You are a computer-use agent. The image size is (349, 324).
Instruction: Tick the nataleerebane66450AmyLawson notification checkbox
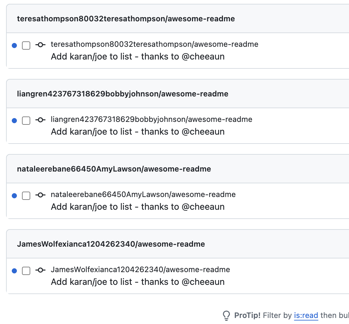[26, 196]
